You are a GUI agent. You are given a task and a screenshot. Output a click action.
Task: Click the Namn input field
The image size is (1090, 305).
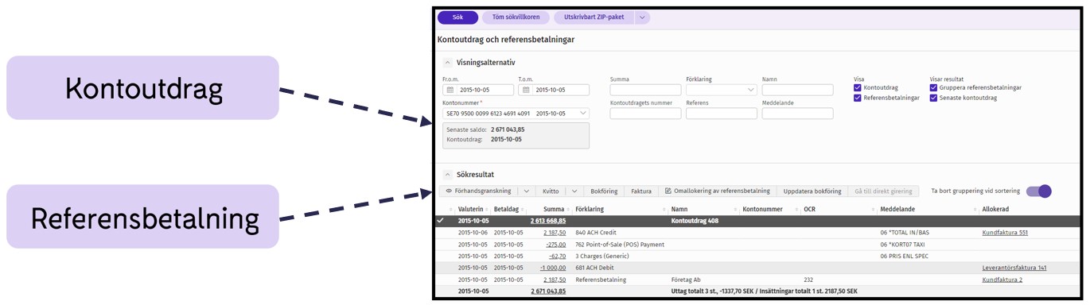797,90
